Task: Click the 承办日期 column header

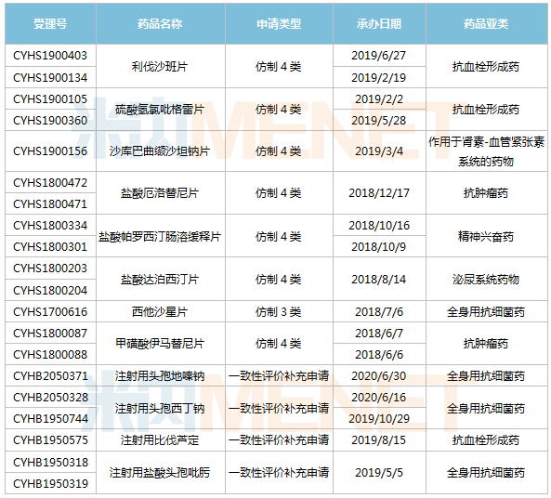Action: pos(379,24)
